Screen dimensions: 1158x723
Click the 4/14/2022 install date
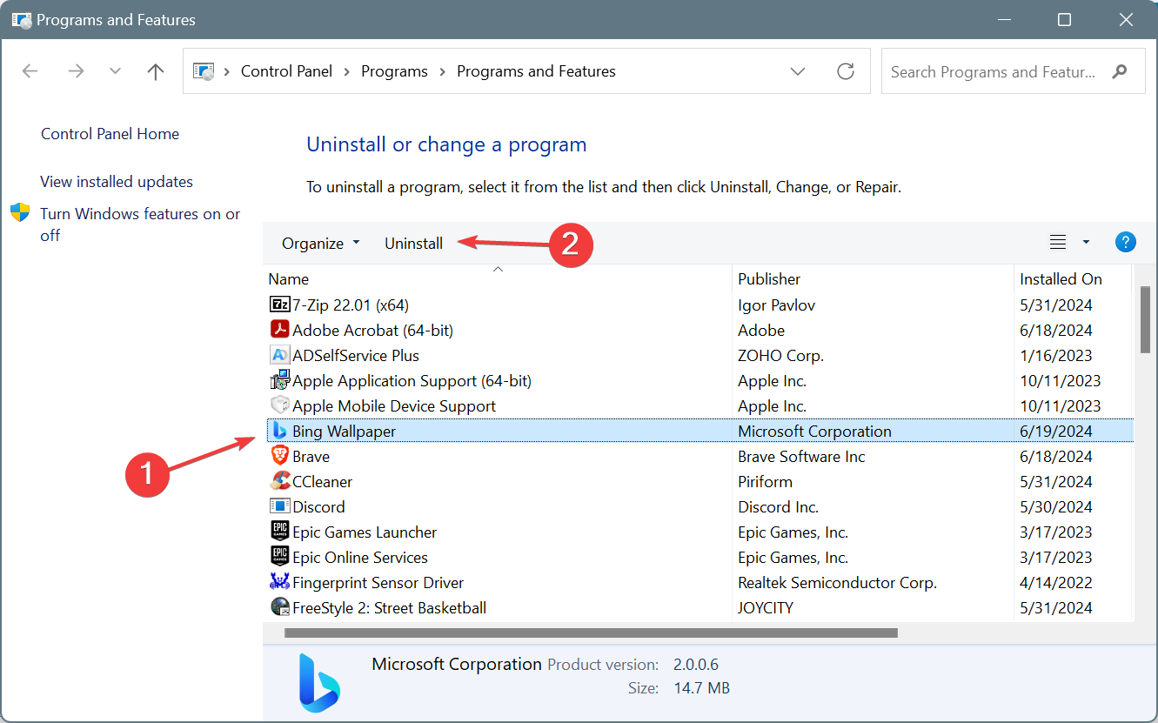pyautogui.click(x=1055, y=583)
